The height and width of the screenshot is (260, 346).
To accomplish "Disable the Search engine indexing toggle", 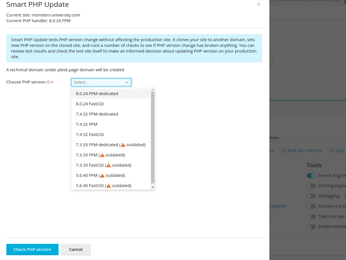I will [x=311, y=175].
